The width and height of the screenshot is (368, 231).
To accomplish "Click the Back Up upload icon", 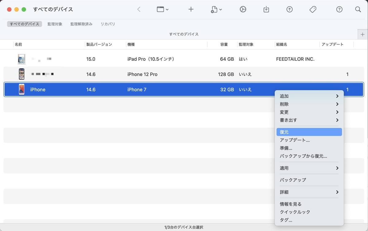I will [x=289, y=9].
